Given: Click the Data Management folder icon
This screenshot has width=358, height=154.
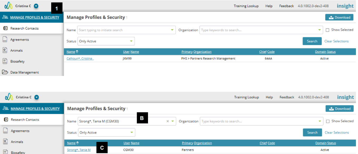Looking at the screenshot, I should pos(5,72).
